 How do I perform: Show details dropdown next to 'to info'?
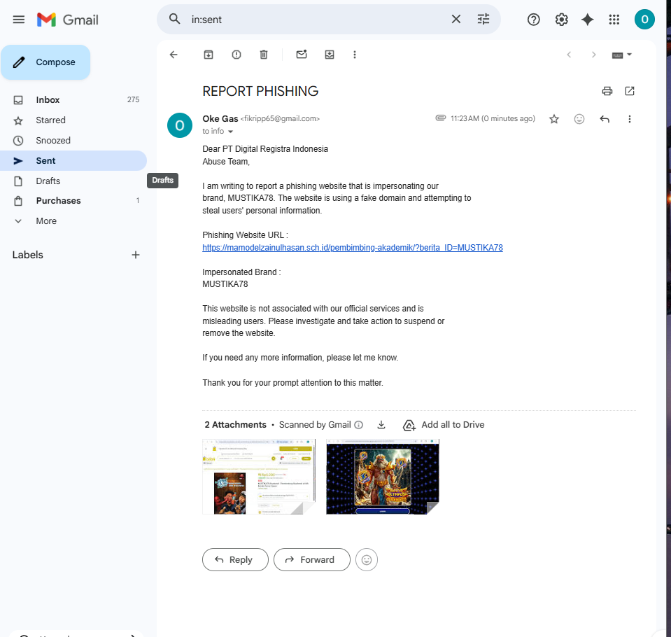click(x=230, y=132)
